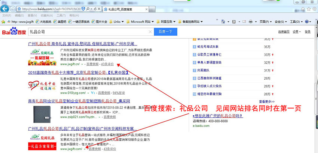Open the 文件(F) menu

tap(7, 16)
